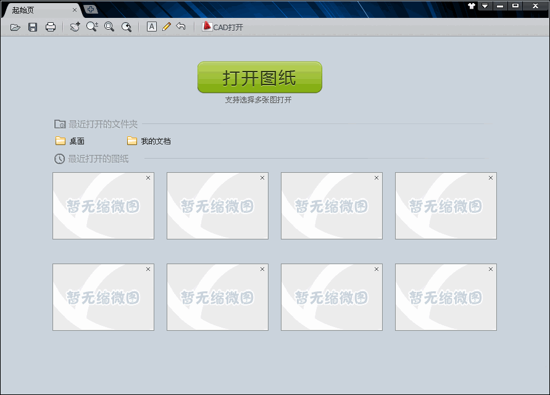Screen dimensions: 550x395
Task: Open the skin (shirt) icon in title bar
Action: pos(472,6)
